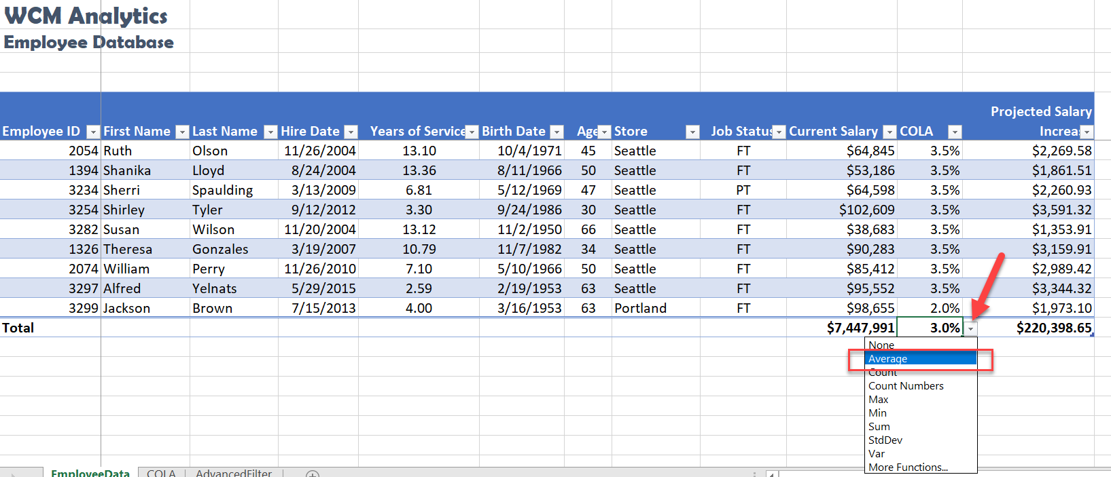Screen dimensions: 1111x477
Task: Pick the Count option in the function list
Action: pyautogui.click(x=921, y=372)
